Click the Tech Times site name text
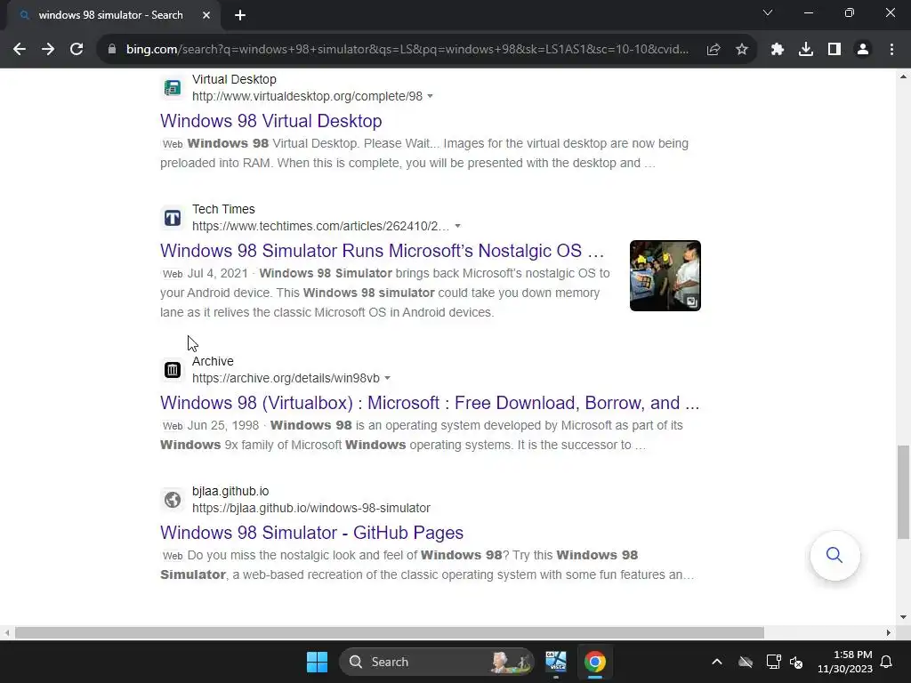 223,209
